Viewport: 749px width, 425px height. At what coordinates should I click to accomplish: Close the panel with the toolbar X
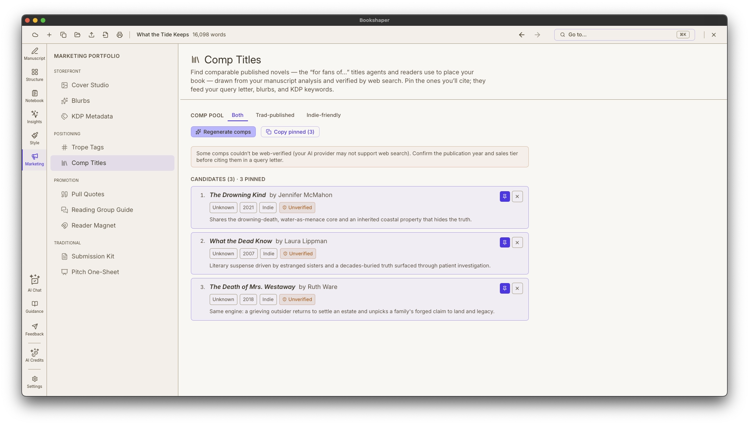[x=714, y=35]
